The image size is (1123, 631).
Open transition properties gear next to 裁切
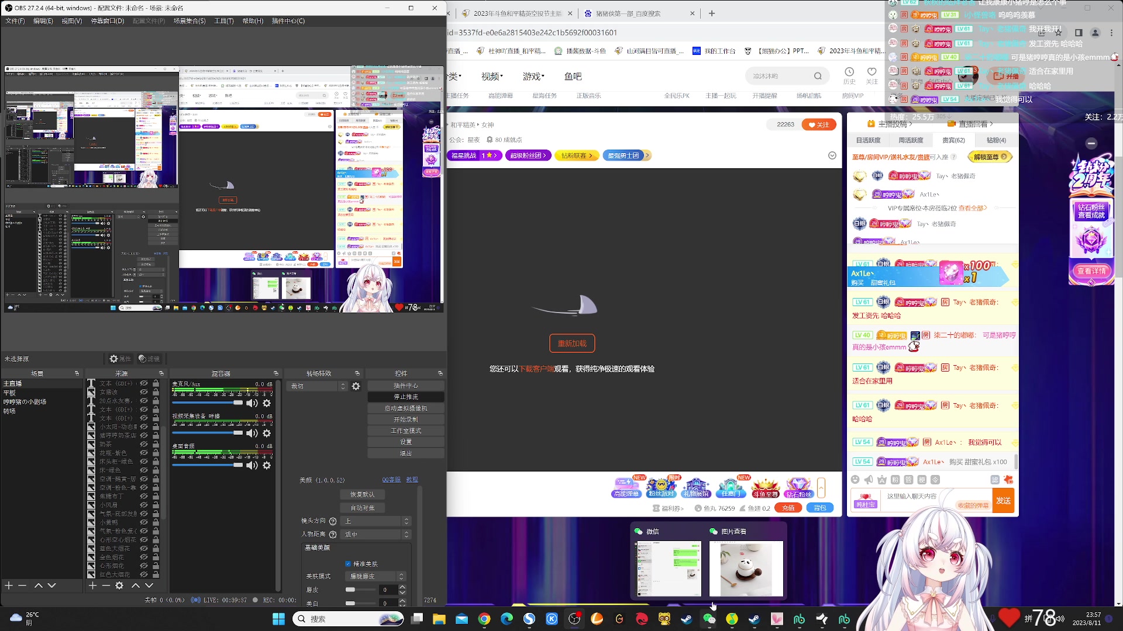coord(356,386)
